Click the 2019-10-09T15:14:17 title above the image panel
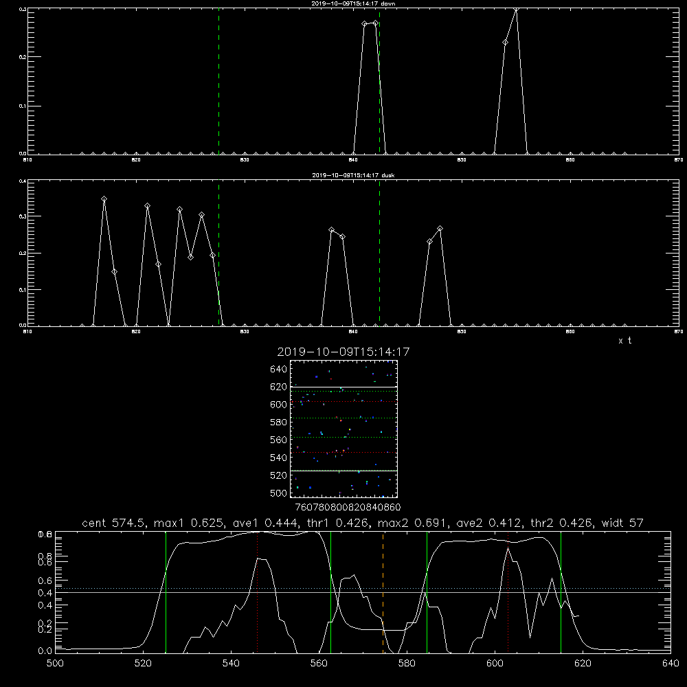 (x=343, y=352)
